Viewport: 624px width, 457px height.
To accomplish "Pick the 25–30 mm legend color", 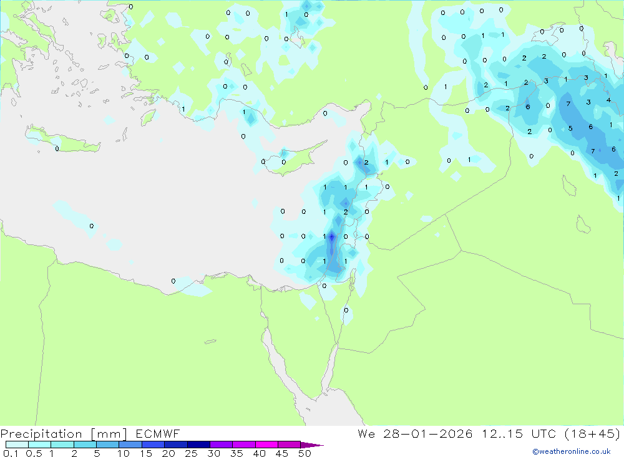I will tap(198, 445).
